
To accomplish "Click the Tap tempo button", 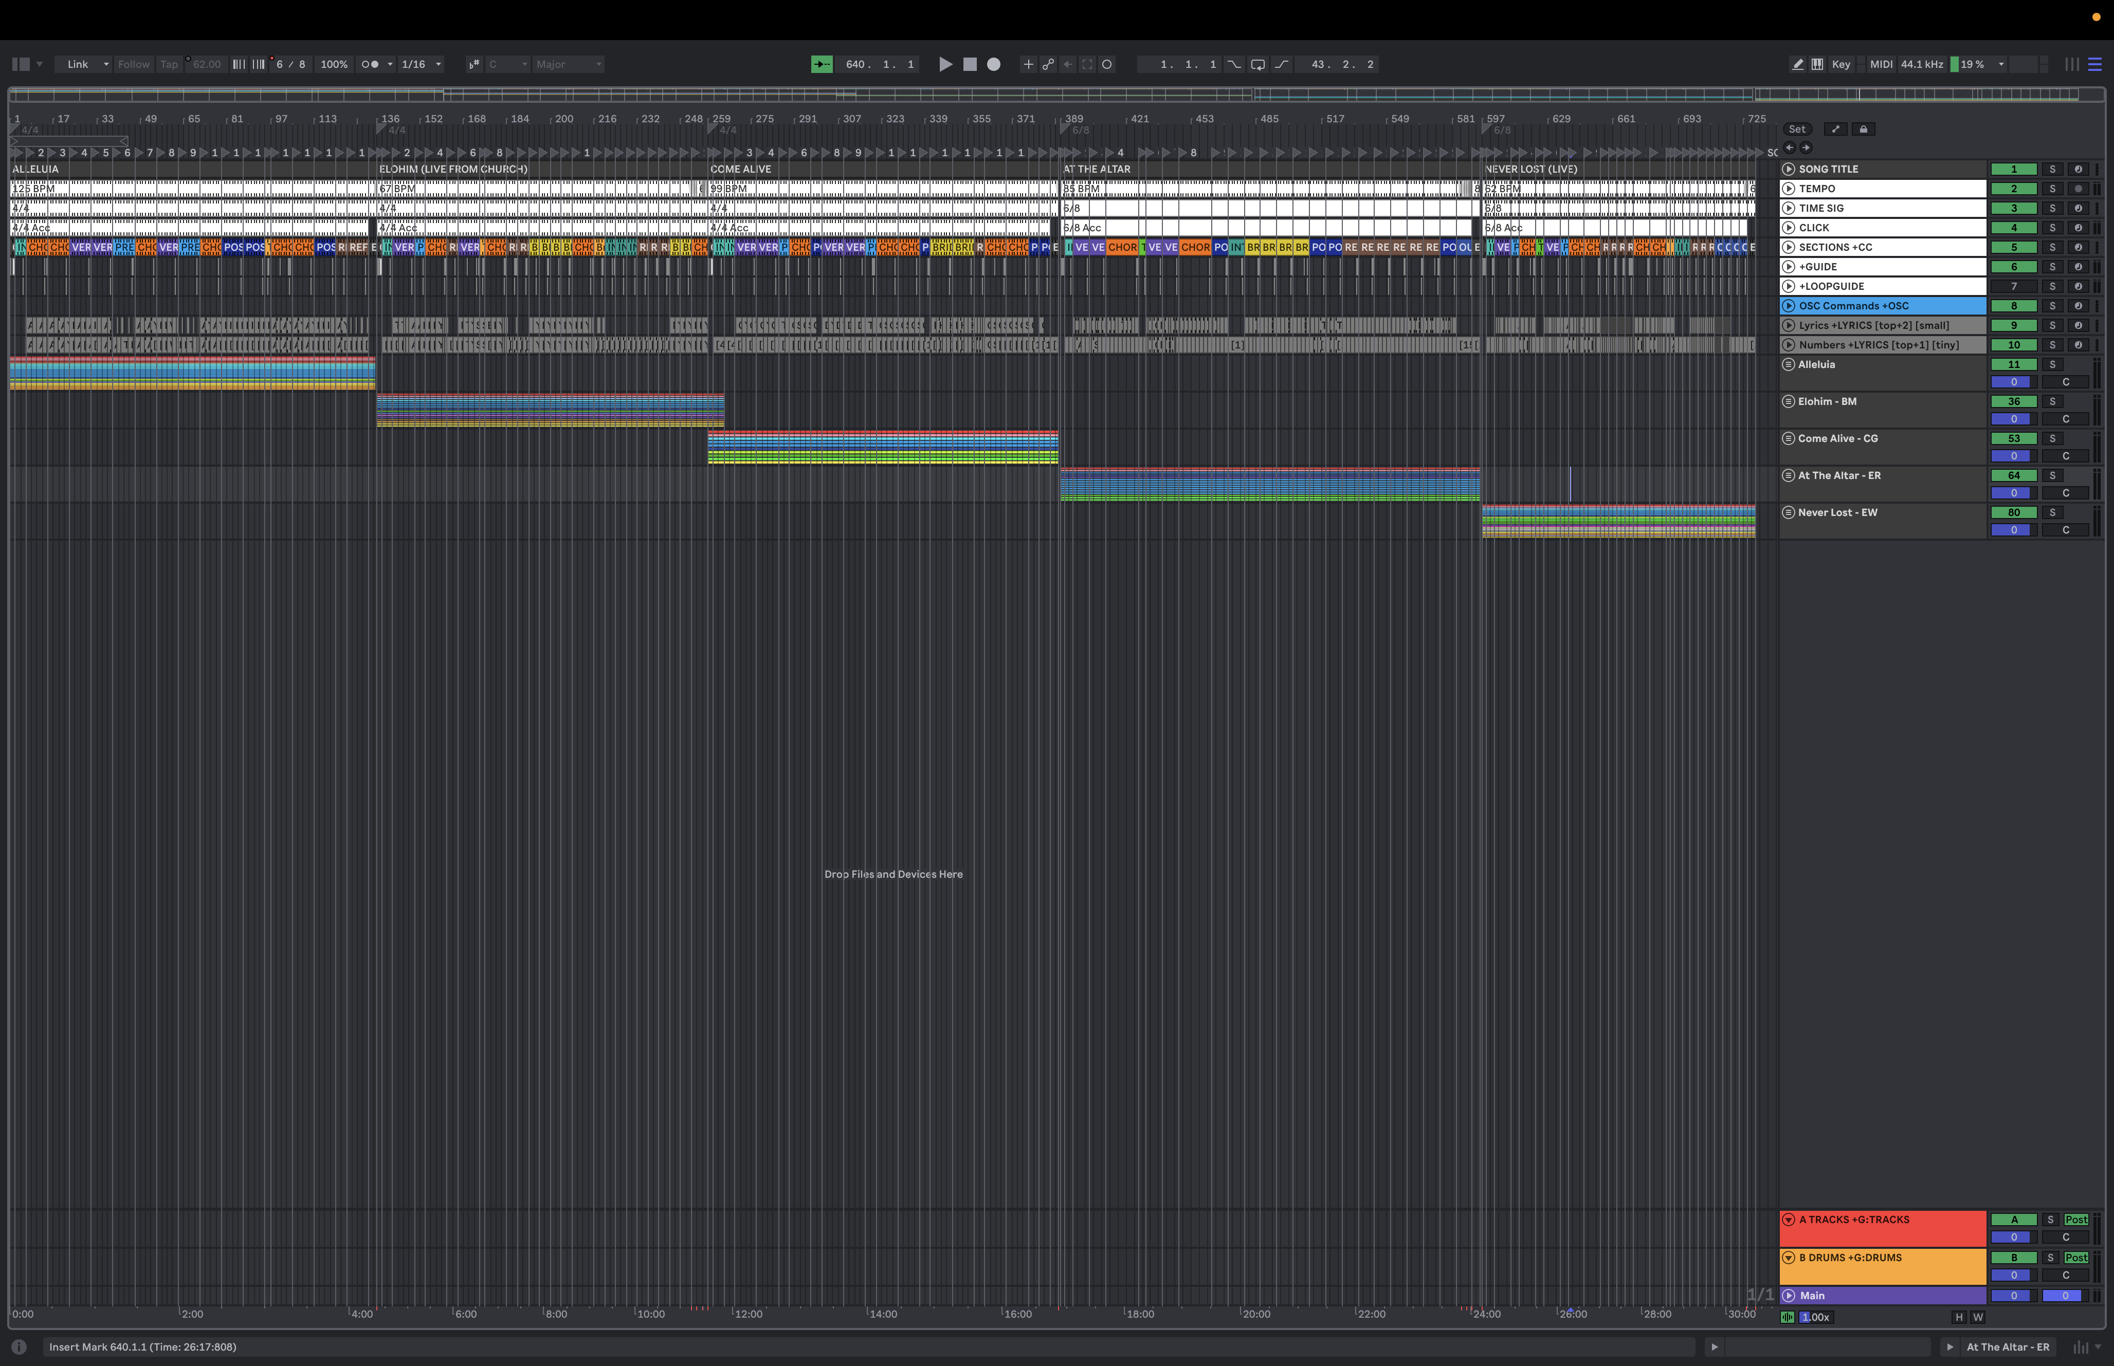I will pyautogui.click(x=169, y=64).
